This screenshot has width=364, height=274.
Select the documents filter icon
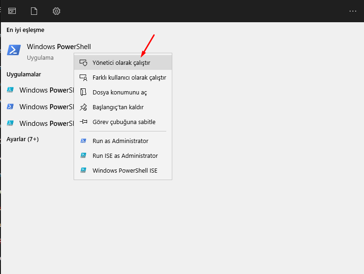(x=34, y=11)
